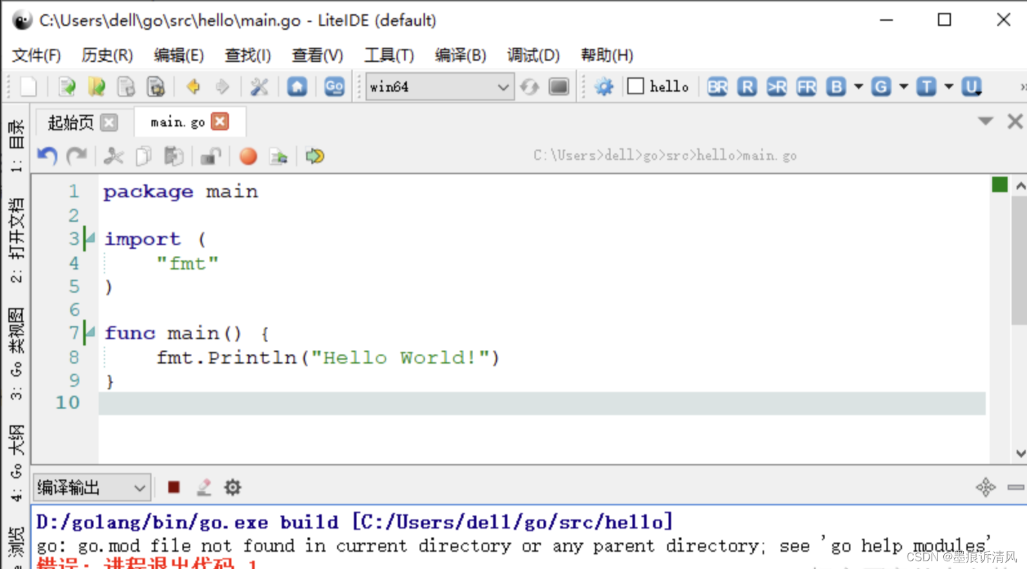Redo with the grey curved arrow
This screenshot has width=1027, height=569.
(77, 156)
